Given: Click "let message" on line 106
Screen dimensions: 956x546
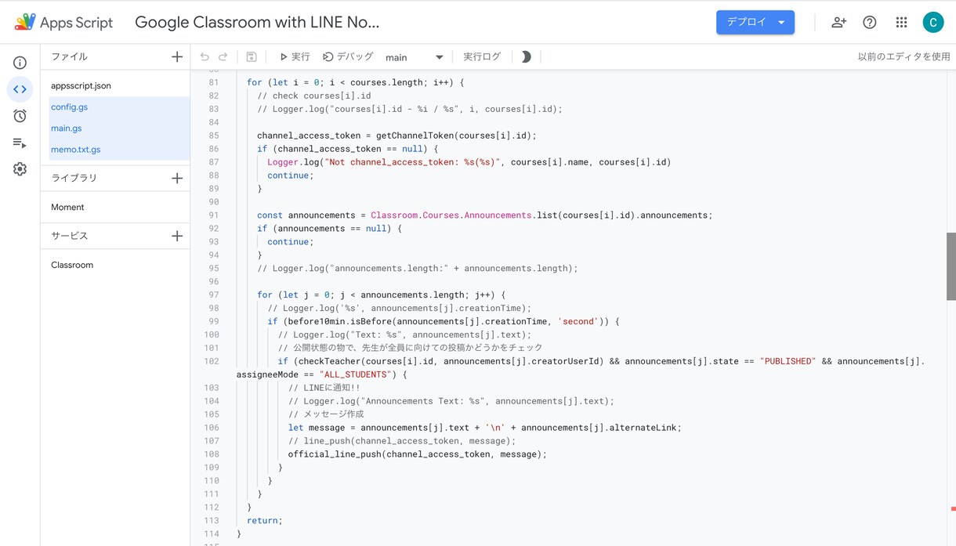Looking at the screenshot, I should click(x=321, y=428).
